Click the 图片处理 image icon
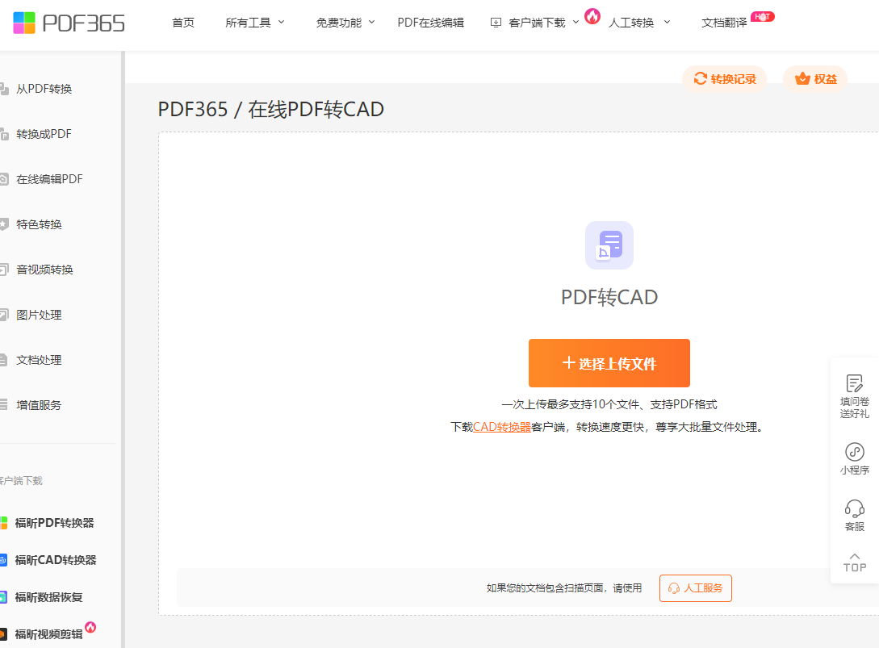The image size is (879, 648). (x=4, y=315)
